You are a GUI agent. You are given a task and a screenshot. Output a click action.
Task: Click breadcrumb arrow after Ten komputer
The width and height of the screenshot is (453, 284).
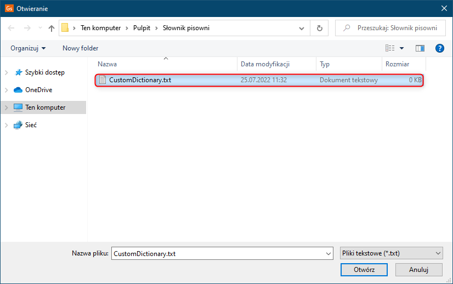tap(127, 28)
